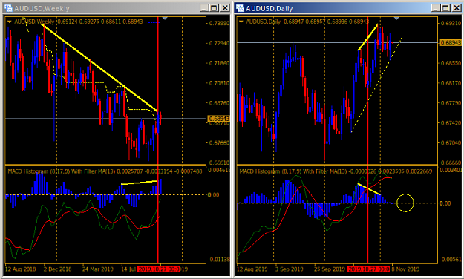The image size is (464, 279).
Task: Click the 2 Dec 2018 date on Weekly axis
Action: click(57, 269)
